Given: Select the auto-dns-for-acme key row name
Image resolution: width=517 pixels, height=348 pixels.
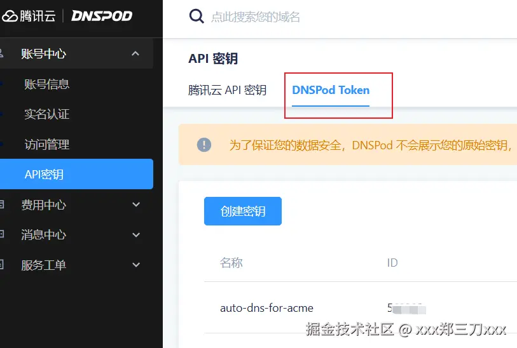Looking at the screenshot, I should click(266, 308).
